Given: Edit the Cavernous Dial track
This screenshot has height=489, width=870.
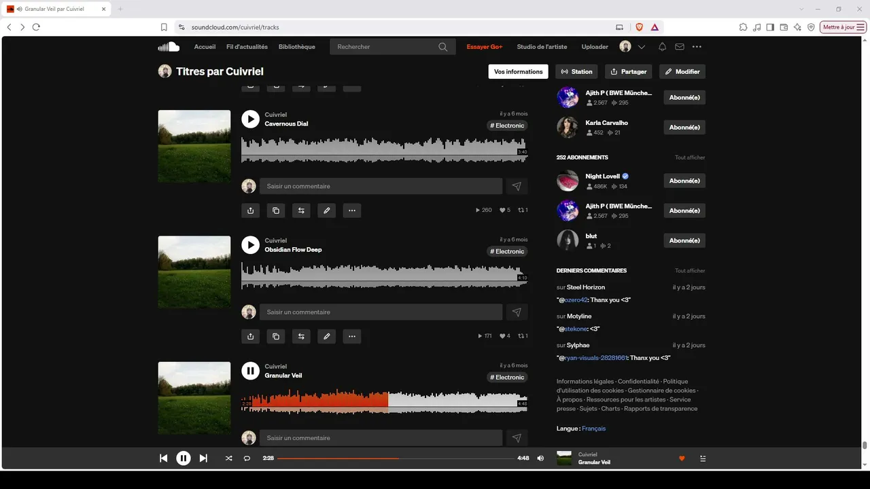Looking at the screenshot, I should [x=326, y=211].
